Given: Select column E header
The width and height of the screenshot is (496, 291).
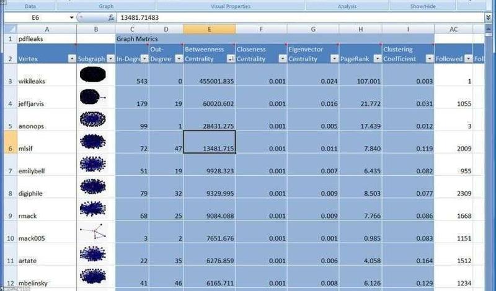Looking at the screenshot, I should 209,29.
